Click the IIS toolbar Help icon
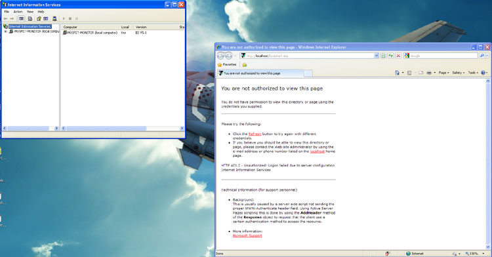 click(39, 19)
